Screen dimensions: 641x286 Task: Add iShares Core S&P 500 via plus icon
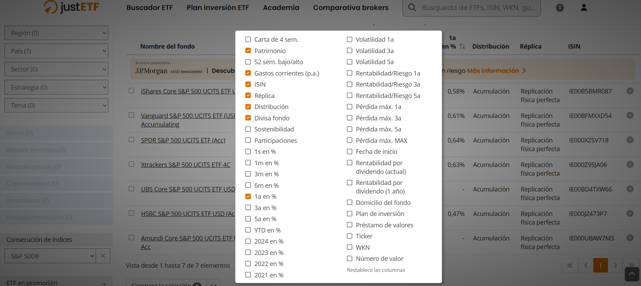[x=630, y=91]
